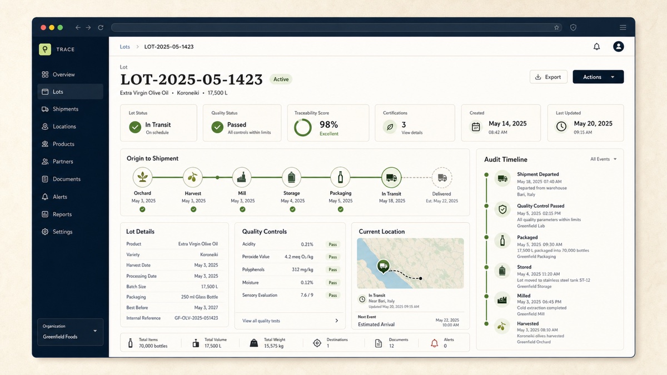Open Reports in sidebar
This screenshot has width=667, height=375.
[70, 214]
